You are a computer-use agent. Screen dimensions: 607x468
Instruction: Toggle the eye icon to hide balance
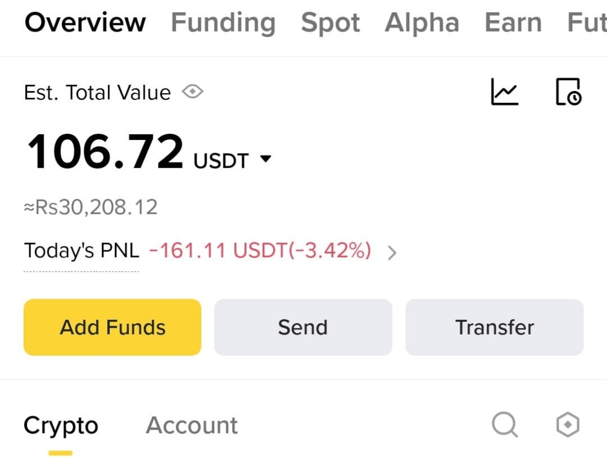[x=192, y=92]
